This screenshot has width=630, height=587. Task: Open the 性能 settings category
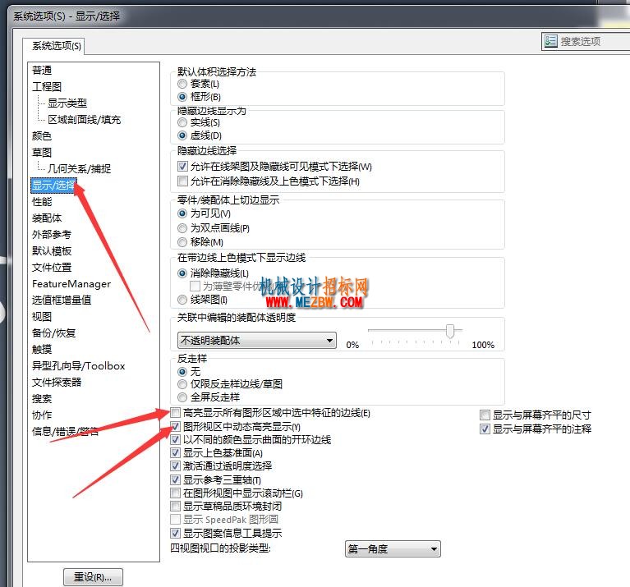[42, 202]
